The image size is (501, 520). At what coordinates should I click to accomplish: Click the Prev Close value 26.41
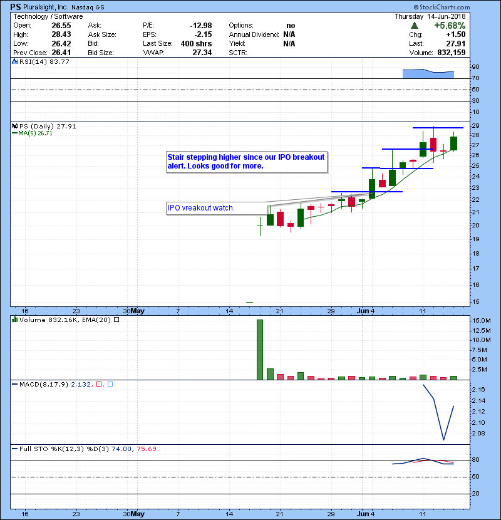click(x=61, y=53)
